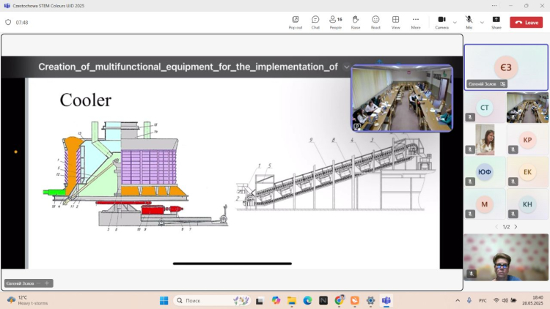Select the CT participant tile
Image resolution: width=550 pixels, height=309 pixels.
click(485, 108)
